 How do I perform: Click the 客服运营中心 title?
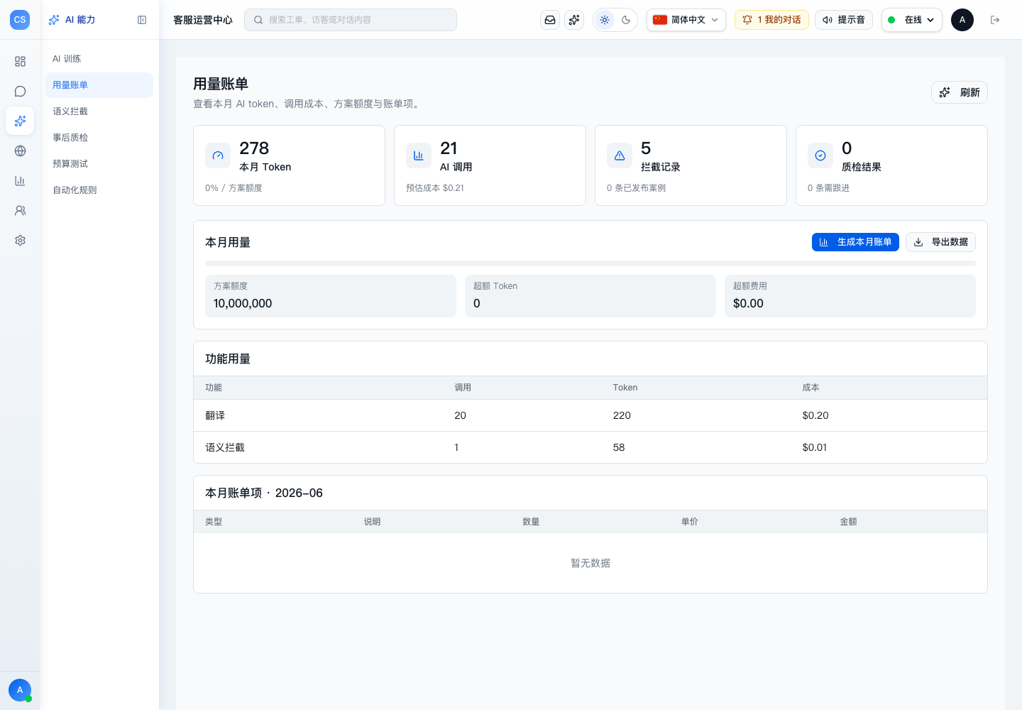point(203,20)
